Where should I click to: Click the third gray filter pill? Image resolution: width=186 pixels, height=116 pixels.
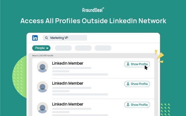(x=103, y=48)
